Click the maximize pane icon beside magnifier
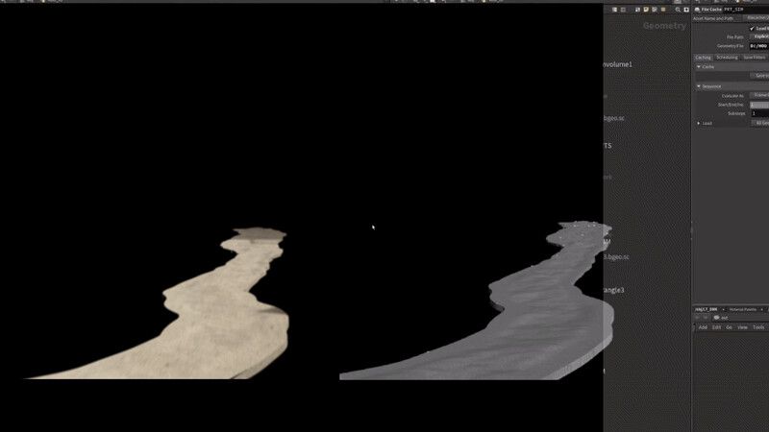This screenshot has width=769, height=432. 686,10
